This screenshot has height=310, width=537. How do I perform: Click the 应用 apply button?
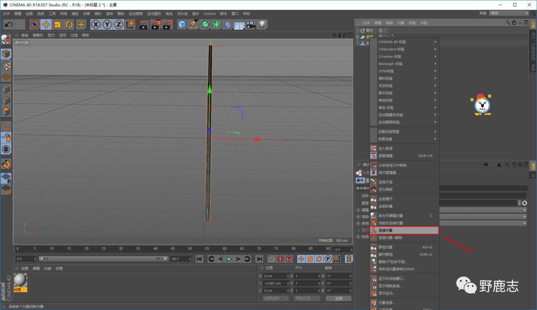pyautogui.click(x=338, y=299)
